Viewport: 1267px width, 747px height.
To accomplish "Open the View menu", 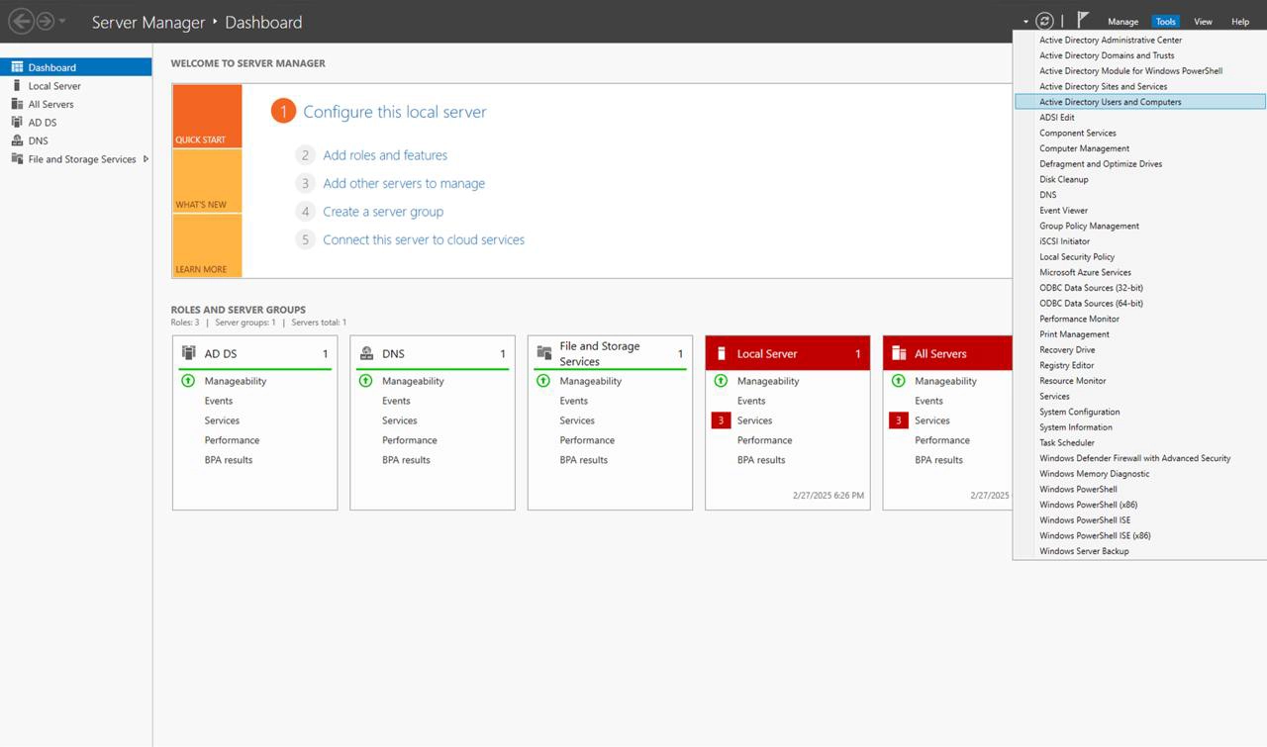I will 1203,22.
